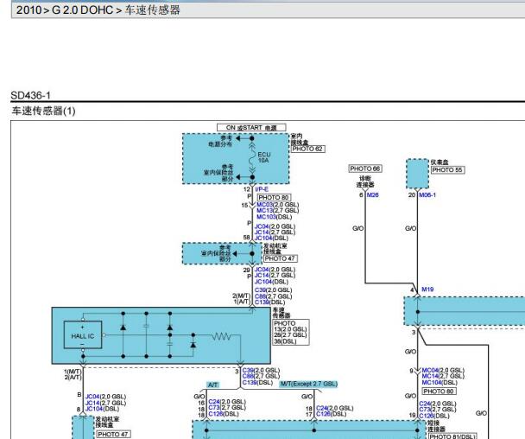Click the C139 (DSL) link beside pin 3

pyautogui.click(x=250, y=382)
